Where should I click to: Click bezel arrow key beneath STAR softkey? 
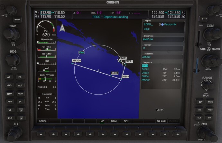115,134
